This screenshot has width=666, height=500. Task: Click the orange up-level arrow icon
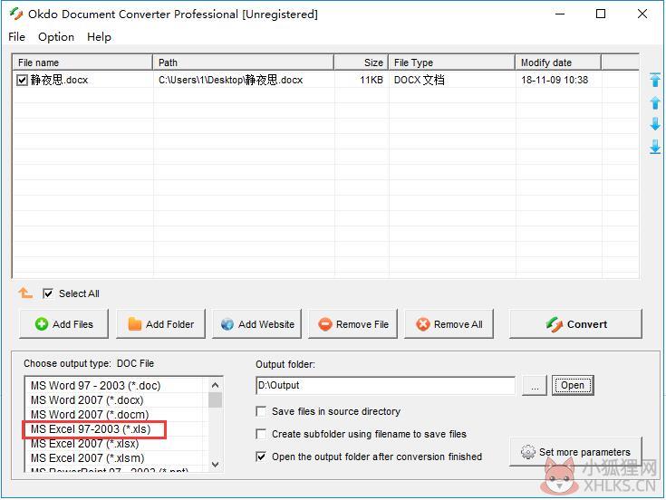[x=25, y=293]
